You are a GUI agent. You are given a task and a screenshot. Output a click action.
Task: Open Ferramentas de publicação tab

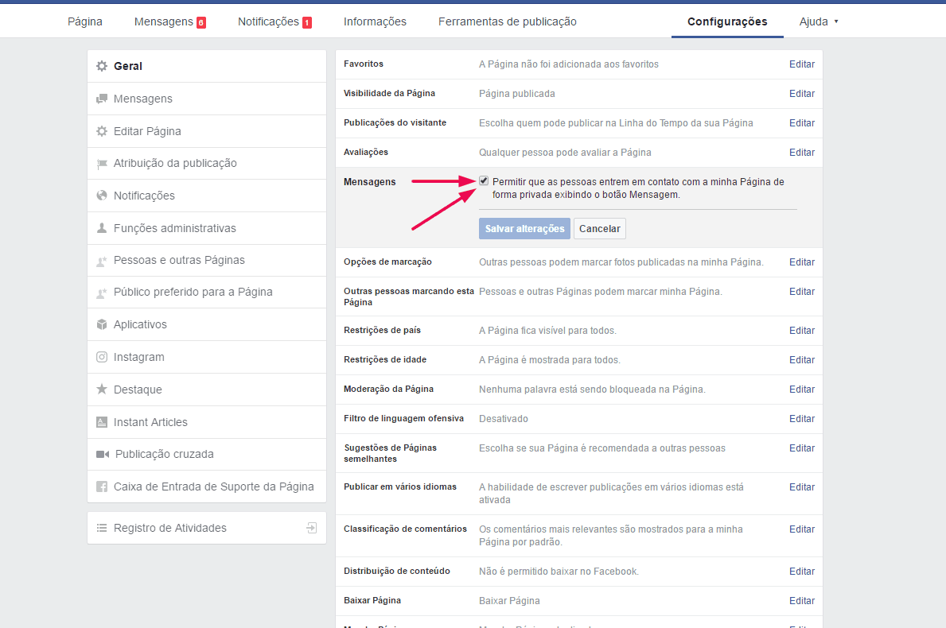(x=508, y=21)
